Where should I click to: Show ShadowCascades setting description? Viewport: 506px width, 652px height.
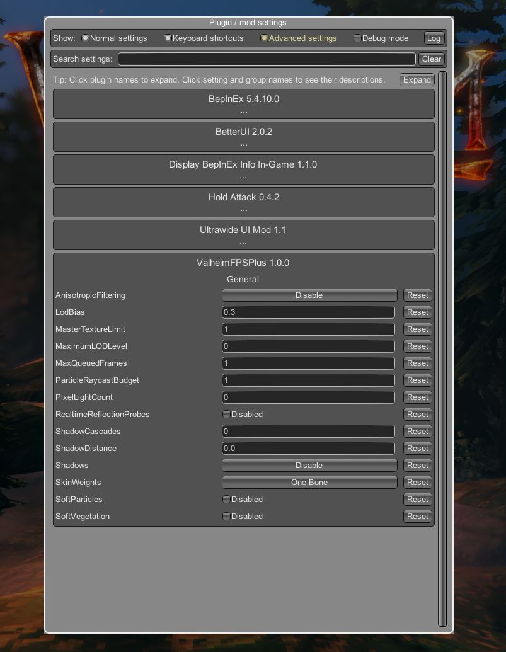tap(88, 431)
